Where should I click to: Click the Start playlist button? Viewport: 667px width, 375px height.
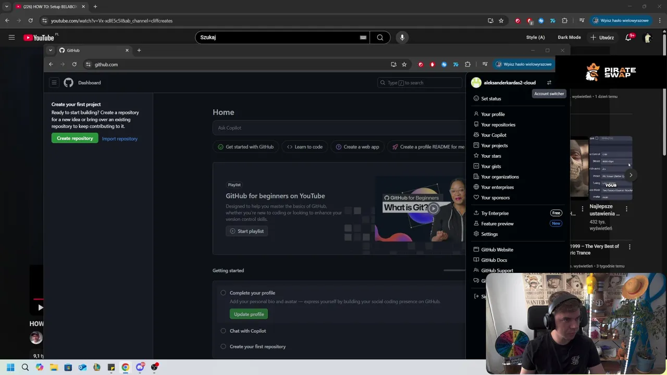coord(247,231)
